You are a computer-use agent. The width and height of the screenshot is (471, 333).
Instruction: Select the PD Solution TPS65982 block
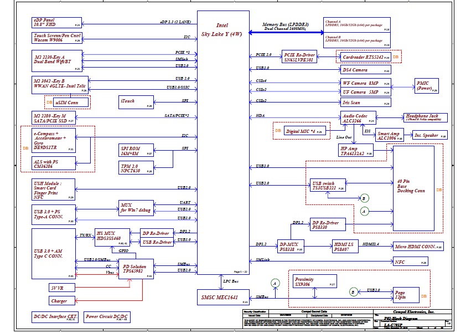pyautogui.click(x=136, y=269)
